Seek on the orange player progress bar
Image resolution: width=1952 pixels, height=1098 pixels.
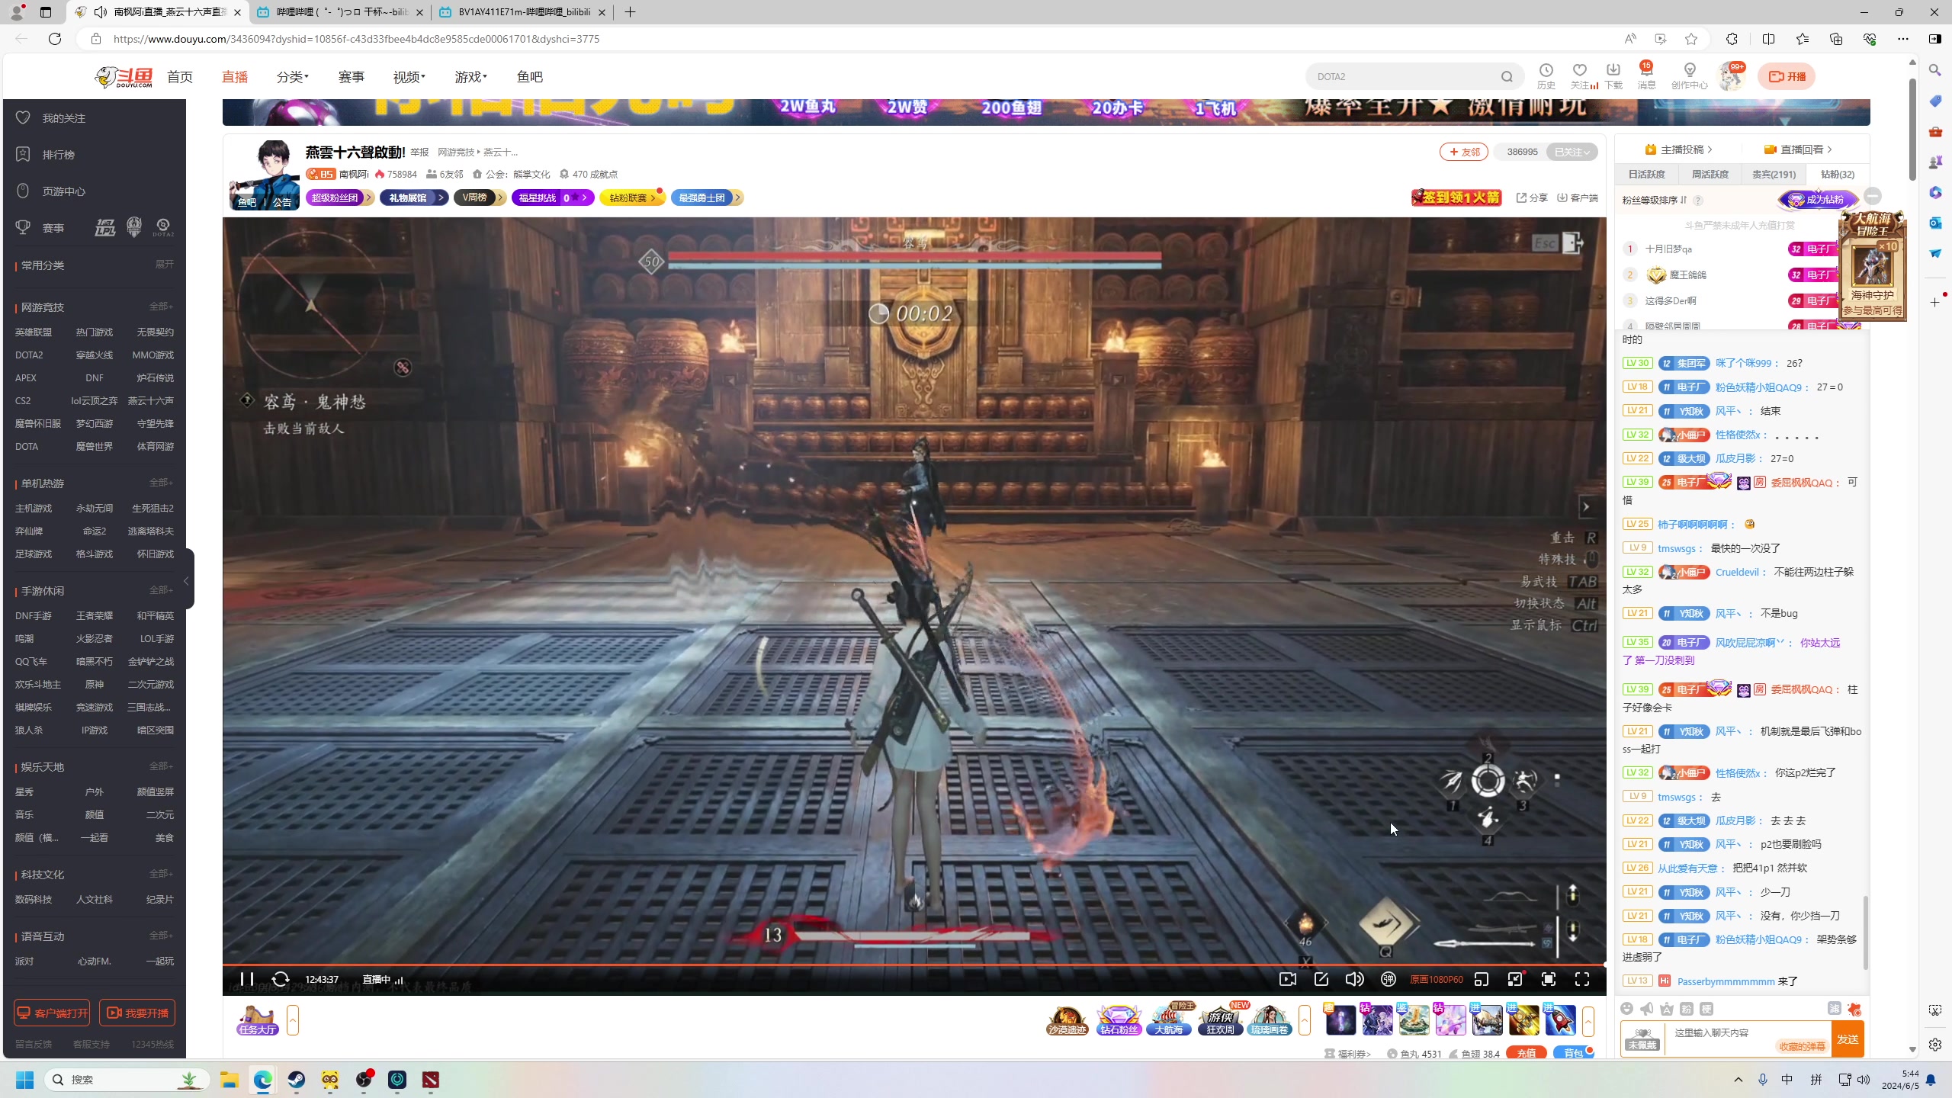(x=914, y=965)
